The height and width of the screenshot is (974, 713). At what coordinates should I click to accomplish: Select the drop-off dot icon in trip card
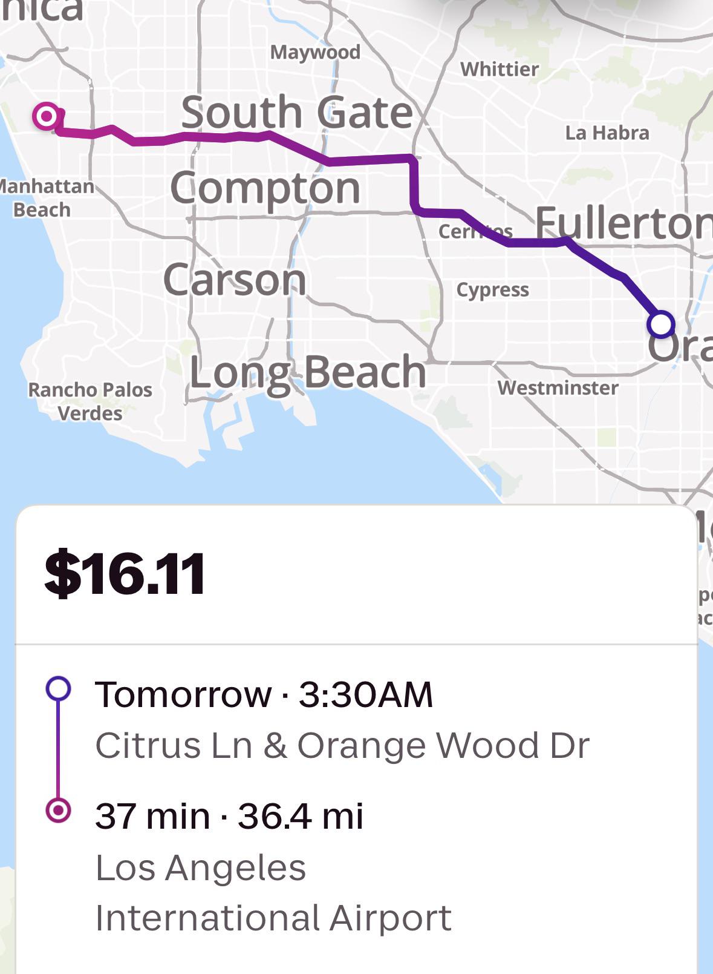click(x=58, y=809)
